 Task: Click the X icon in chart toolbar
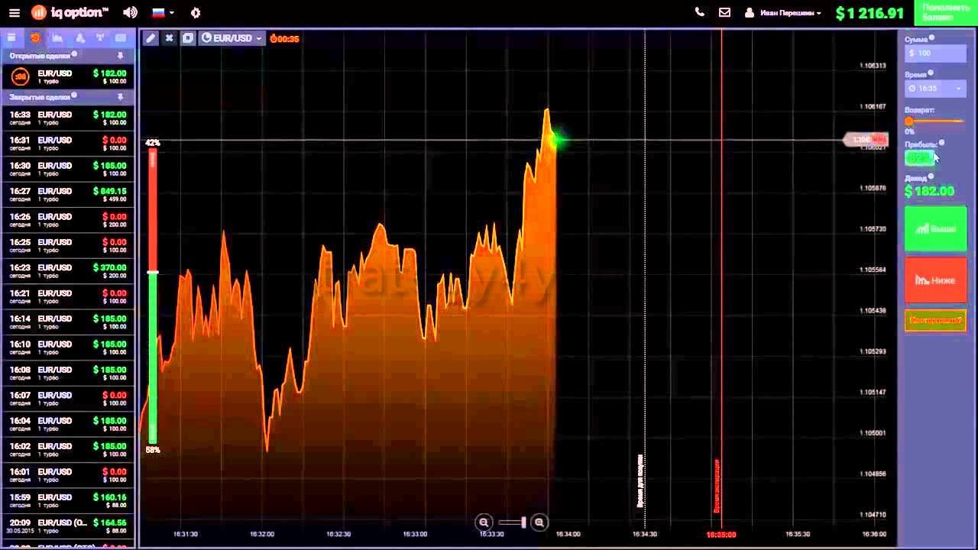tap(169, 38)
